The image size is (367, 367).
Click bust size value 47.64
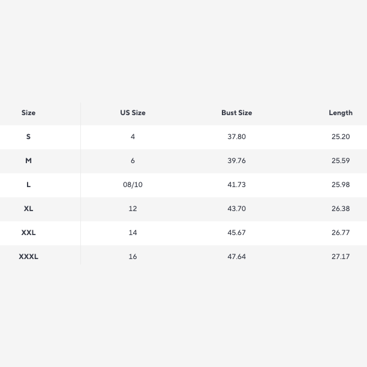(x=237, y=257)
